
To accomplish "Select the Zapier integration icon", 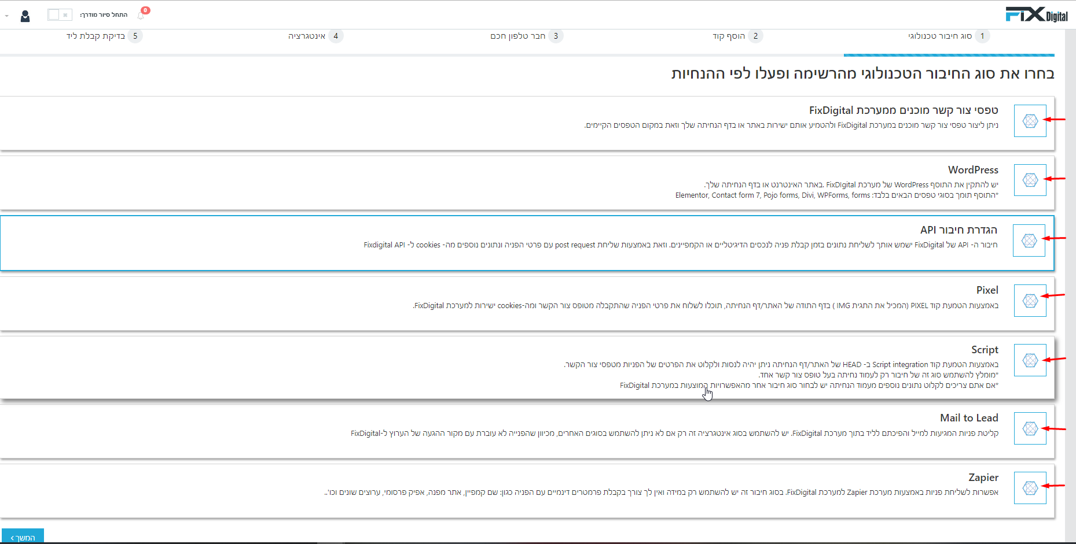I will 1030,488.
